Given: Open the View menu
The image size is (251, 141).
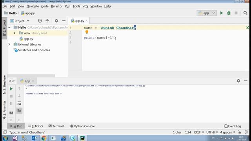Looking at the screenshot, I should coord(21,6).
